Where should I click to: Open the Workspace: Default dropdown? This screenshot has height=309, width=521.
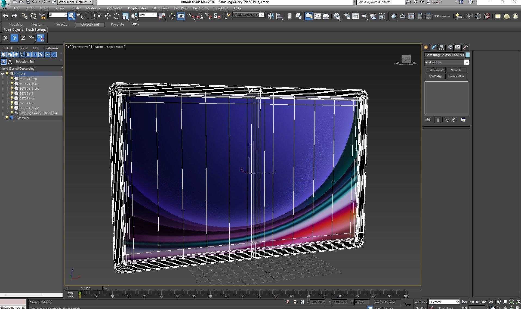point(75,2)
